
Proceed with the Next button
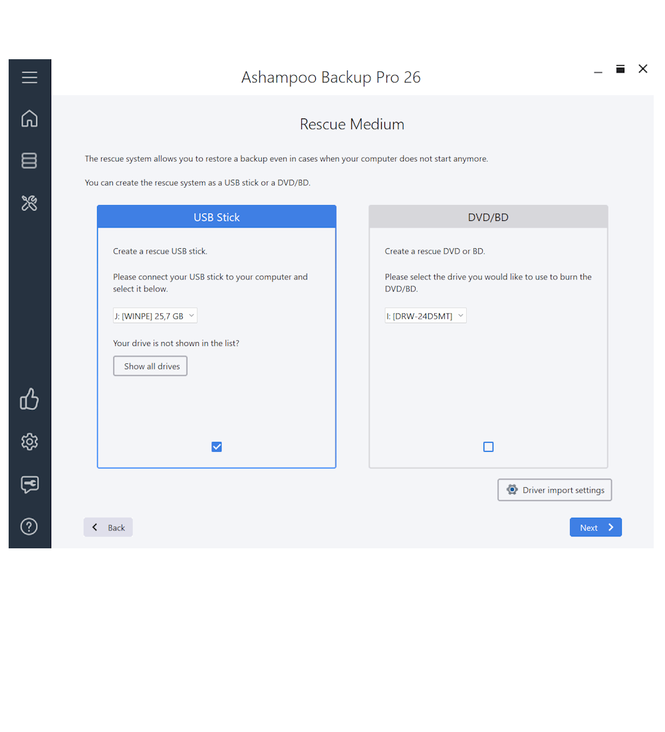coord(595,528)
